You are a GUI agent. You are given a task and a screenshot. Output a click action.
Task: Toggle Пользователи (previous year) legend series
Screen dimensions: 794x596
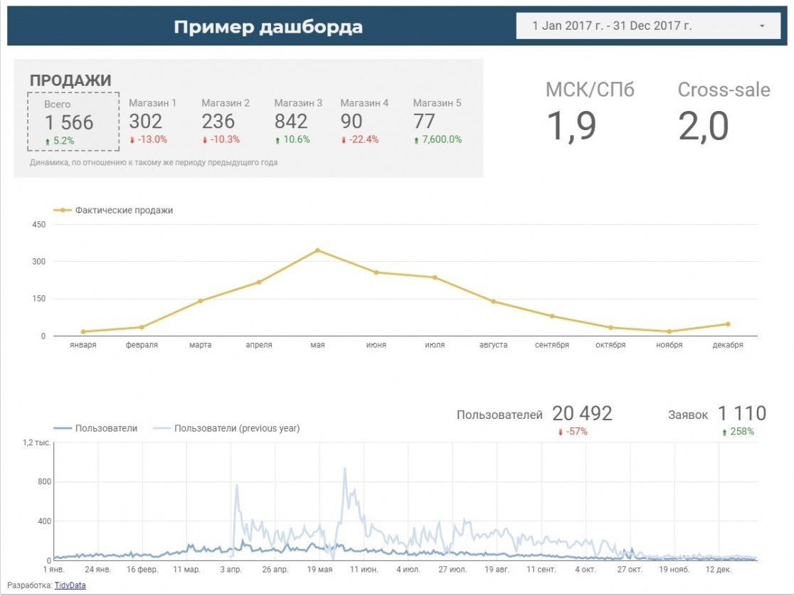click(x=226, y=428)
